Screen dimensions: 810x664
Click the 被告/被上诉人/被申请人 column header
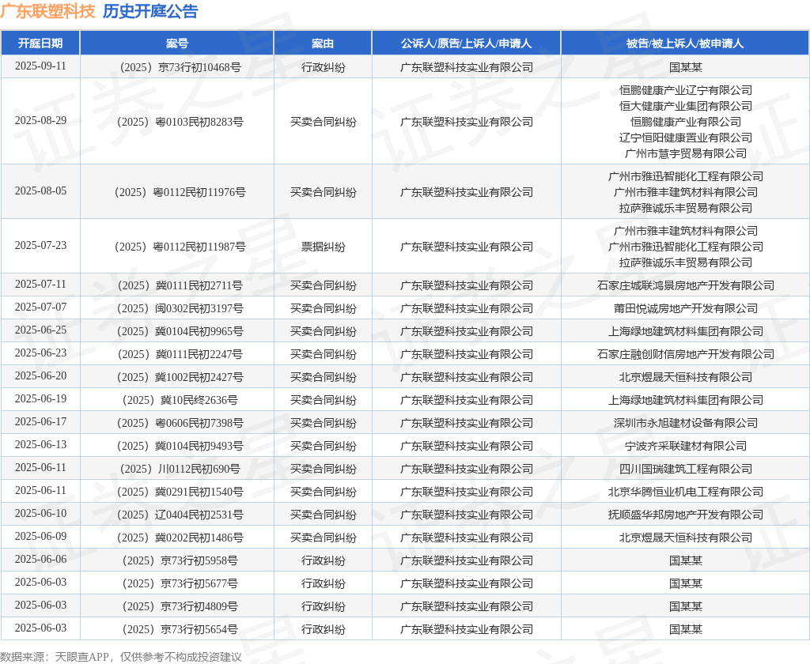coord(685,43)
